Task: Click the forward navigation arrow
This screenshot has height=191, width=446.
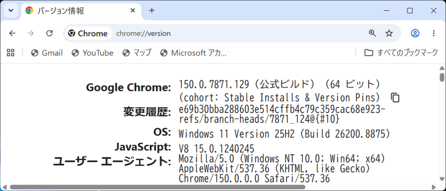Action: (31, 33)
